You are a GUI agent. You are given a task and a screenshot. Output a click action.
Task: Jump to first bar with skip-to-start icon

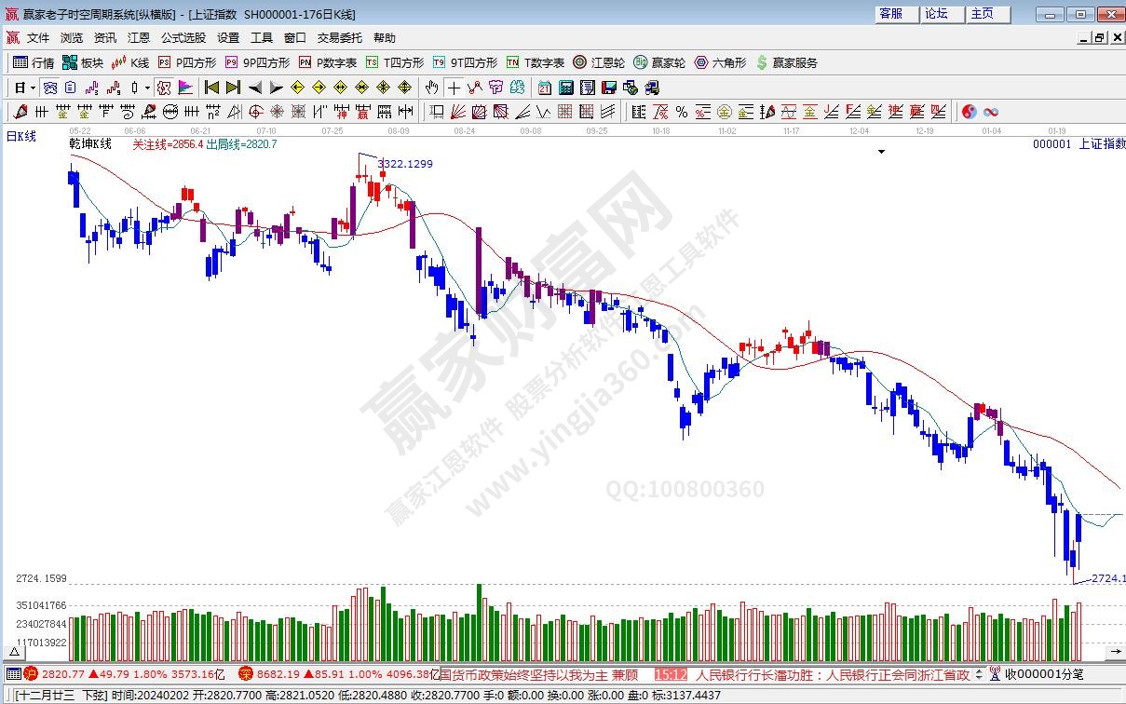(x=211, y=88)
